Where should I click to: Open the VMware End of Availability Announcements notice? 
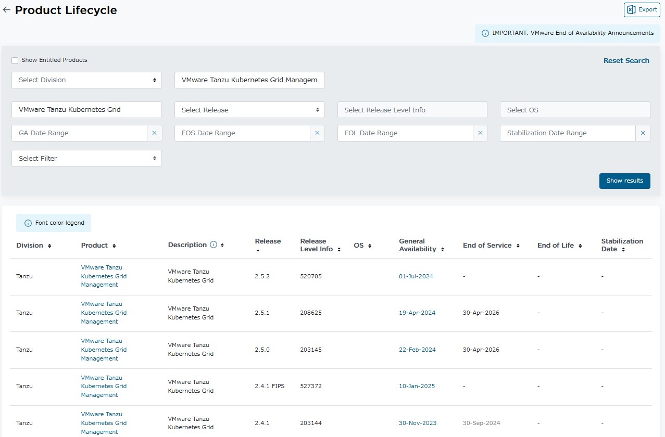pyautogui.click(x=567, y=33)
